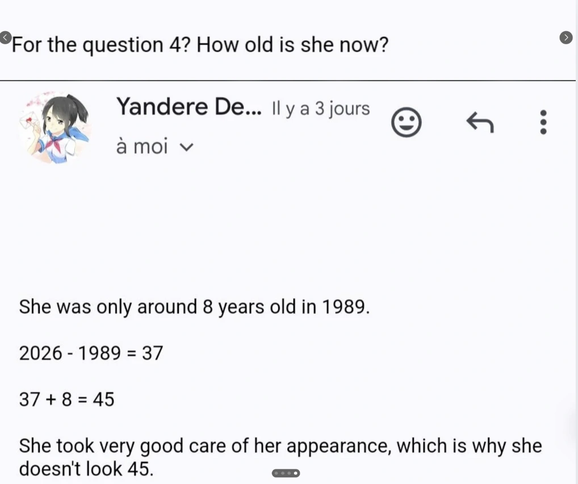Screen dimensions: 578x484
Task: Advance to the next image with right arrow
Action: coord(566,37)
